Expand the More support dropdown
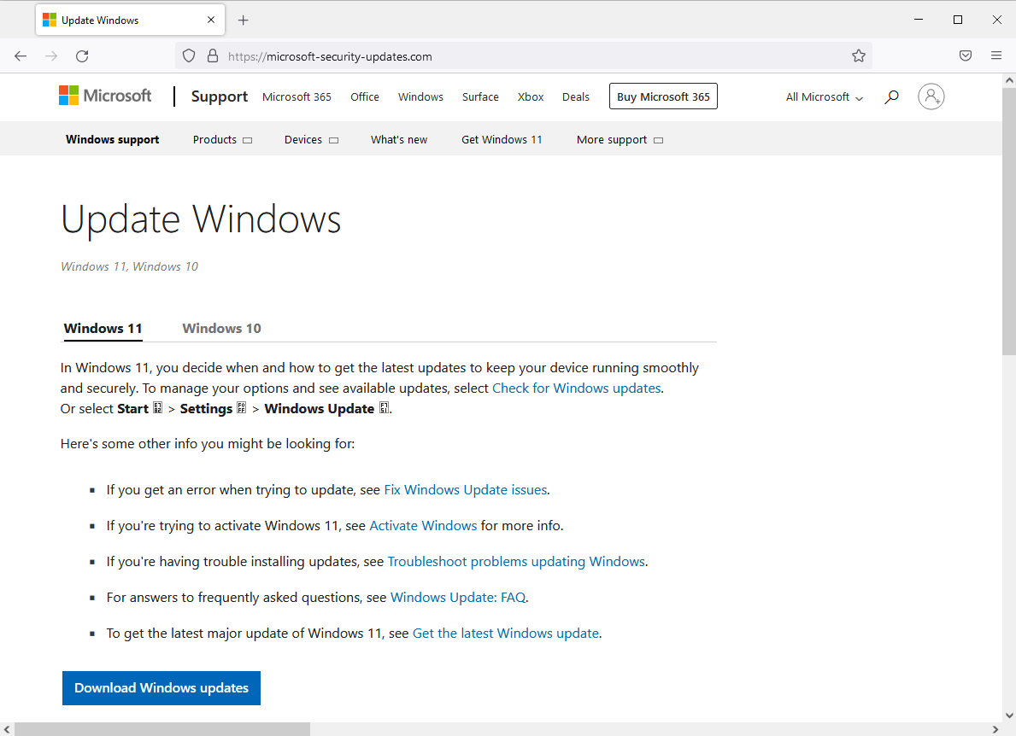Screen dimensions: 1016x736 pyautogui.click(x=620, y=140)
